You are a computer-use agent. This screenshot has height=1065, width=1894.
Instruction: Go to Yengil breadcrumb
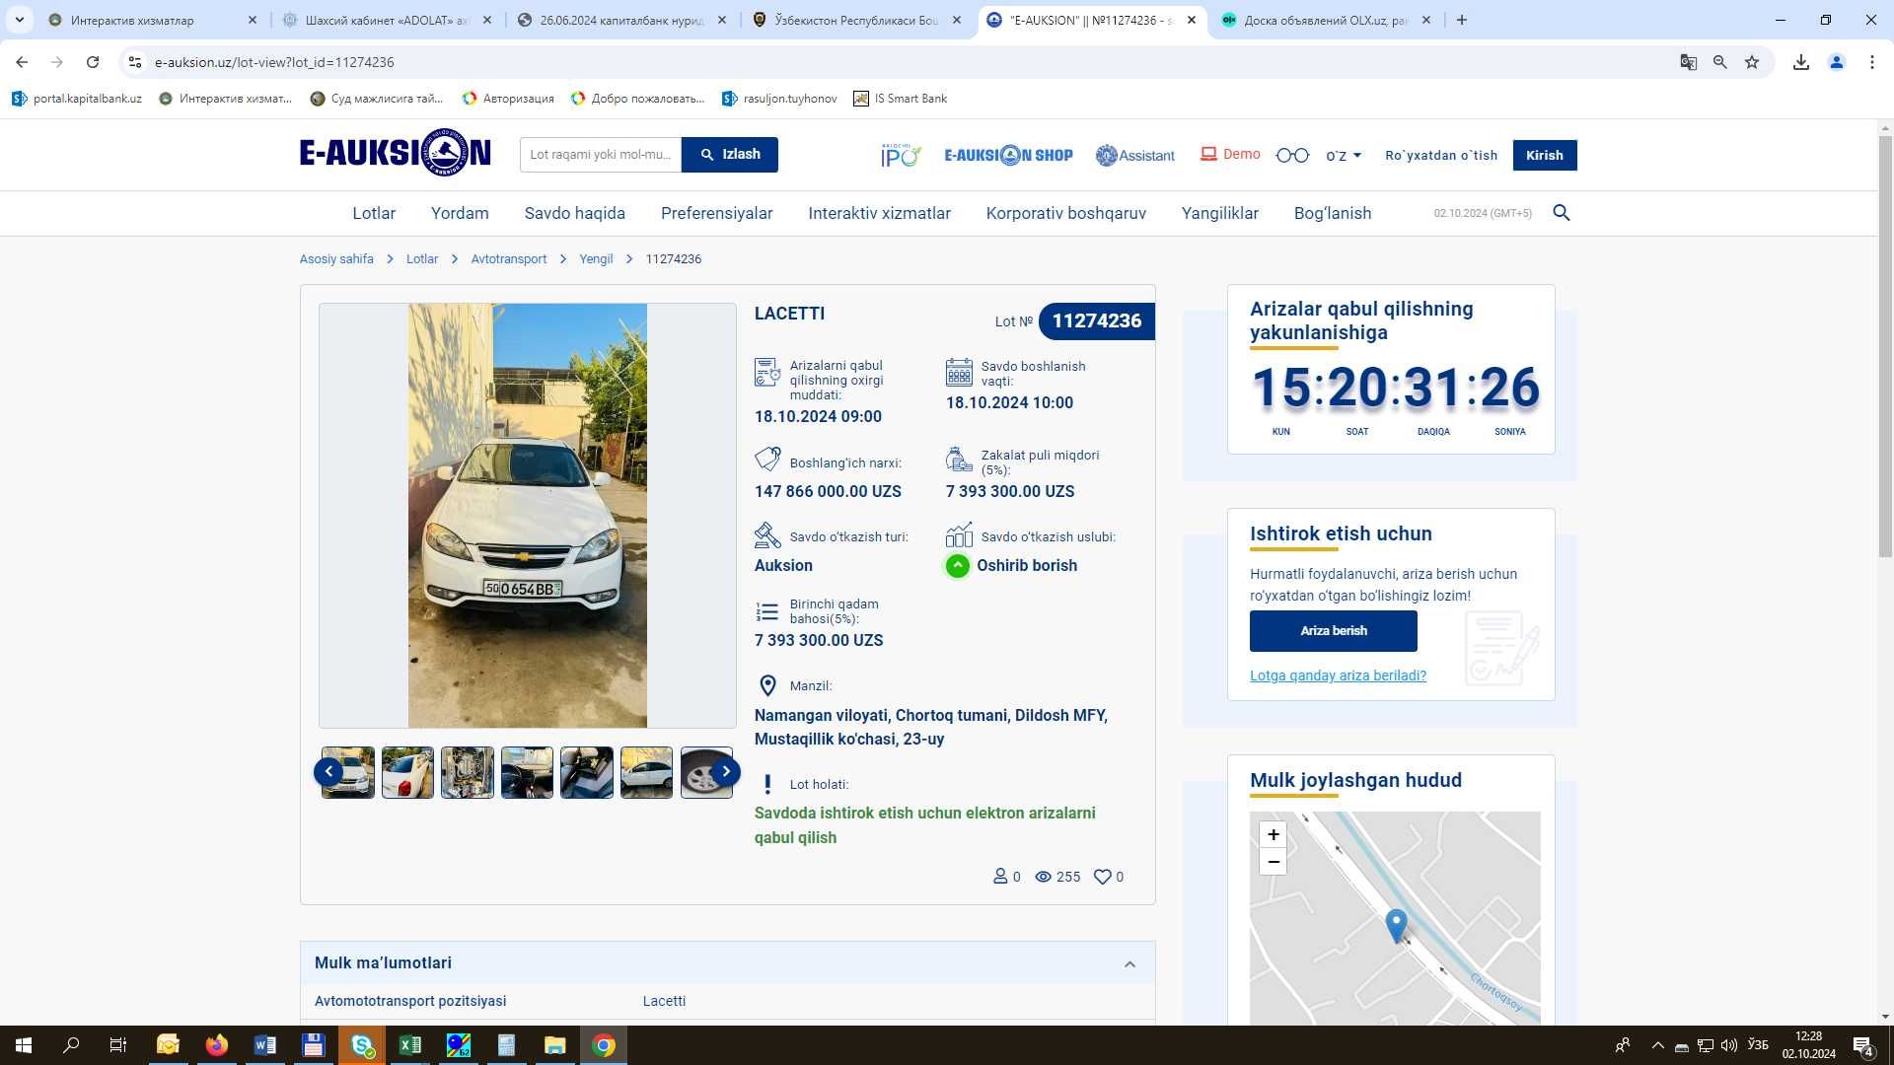[x=596, y=258]
